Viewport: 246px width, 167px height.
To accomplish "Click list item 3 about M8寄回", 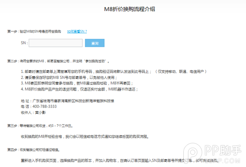I will 77,83.
